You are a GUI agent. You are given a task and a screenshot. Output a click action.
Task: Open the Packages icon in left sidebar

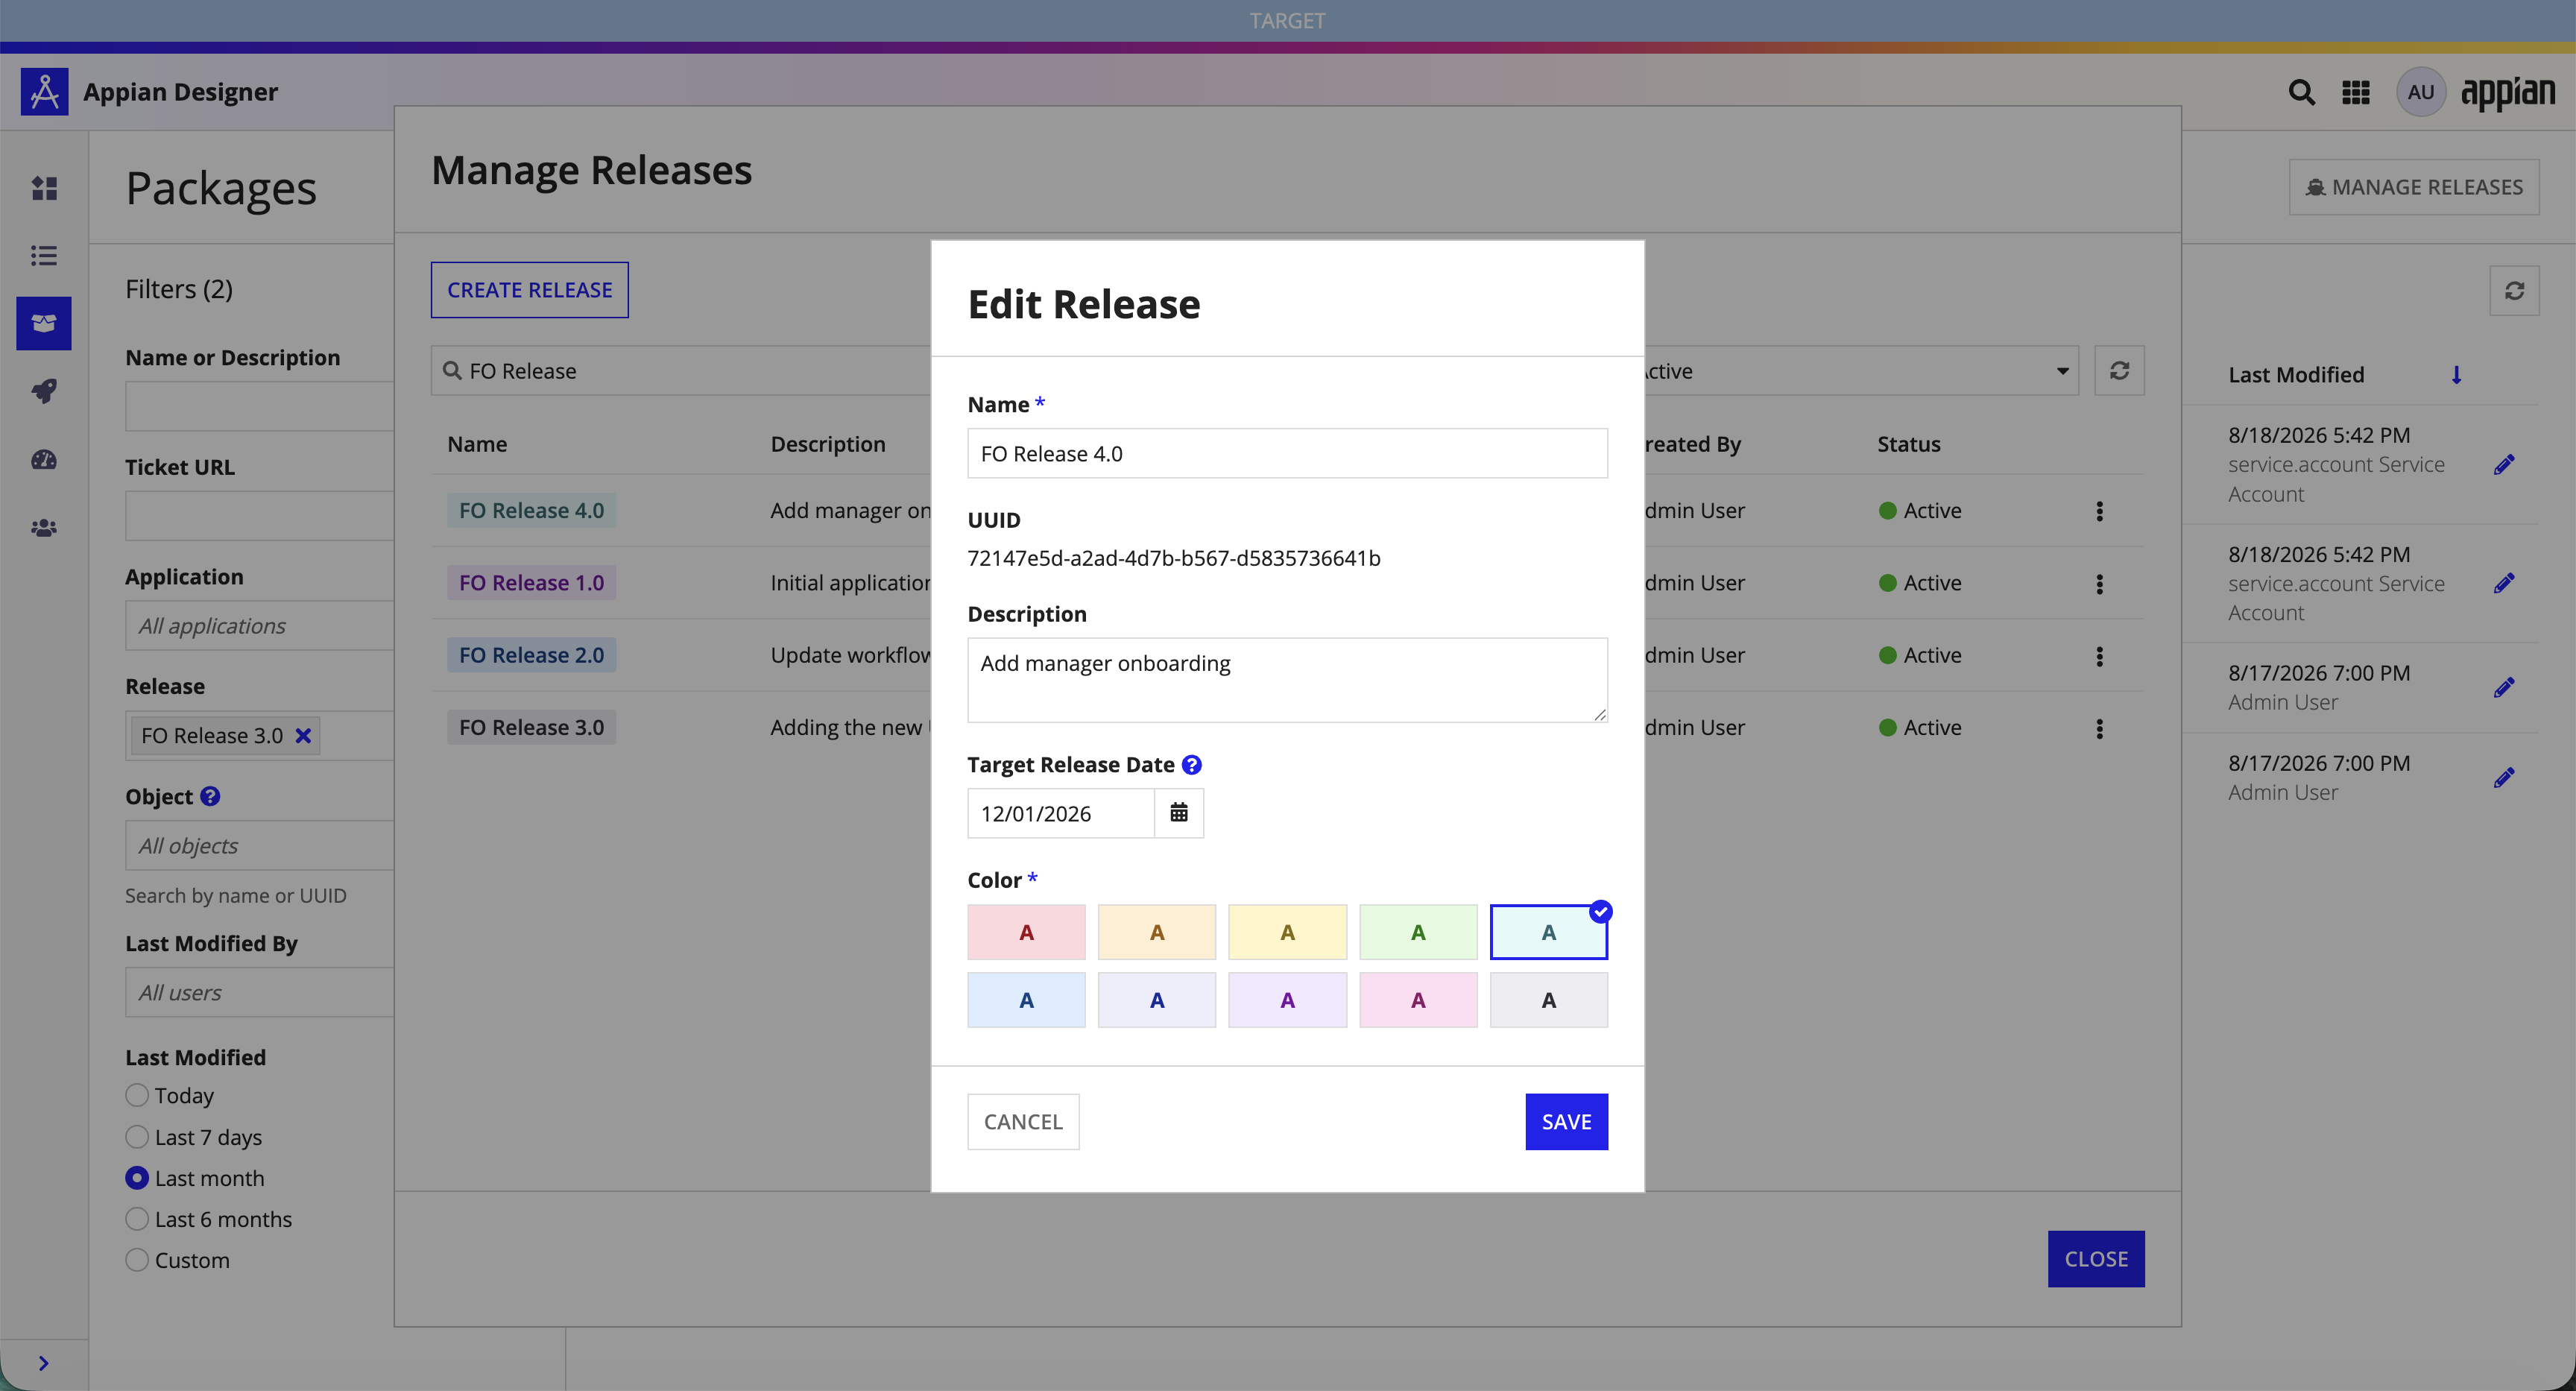click(x=44, y=323)
